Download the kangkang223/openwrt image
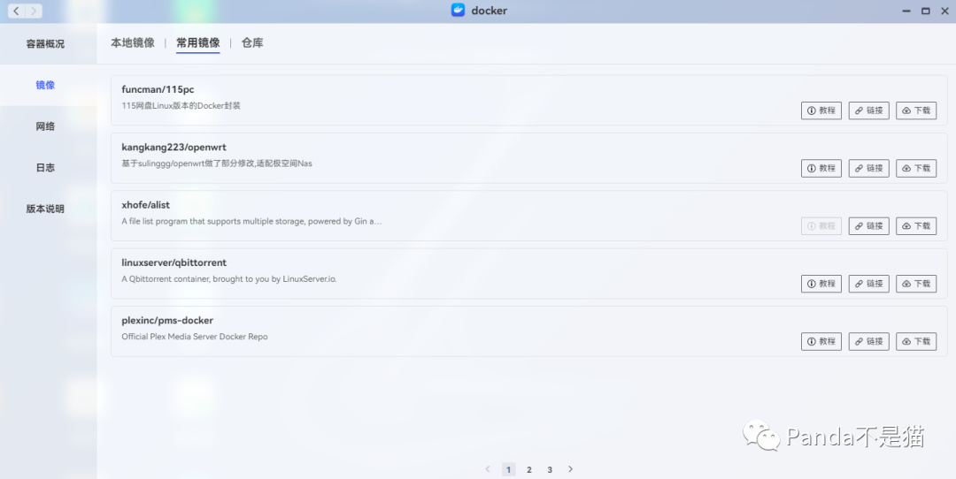The width and height of the screenshot is (956, 479). [x=916, y=169]
